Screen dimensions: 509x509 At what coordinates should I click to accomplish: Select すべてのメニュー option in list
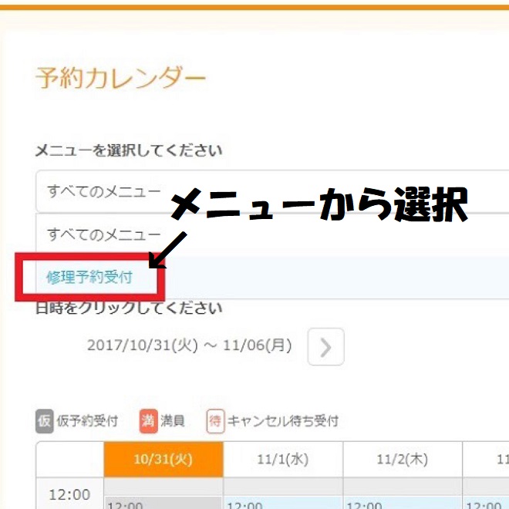272,234
